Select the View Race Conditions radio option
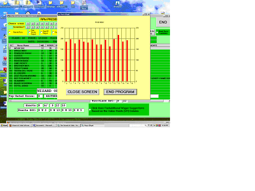 point(157,32)
